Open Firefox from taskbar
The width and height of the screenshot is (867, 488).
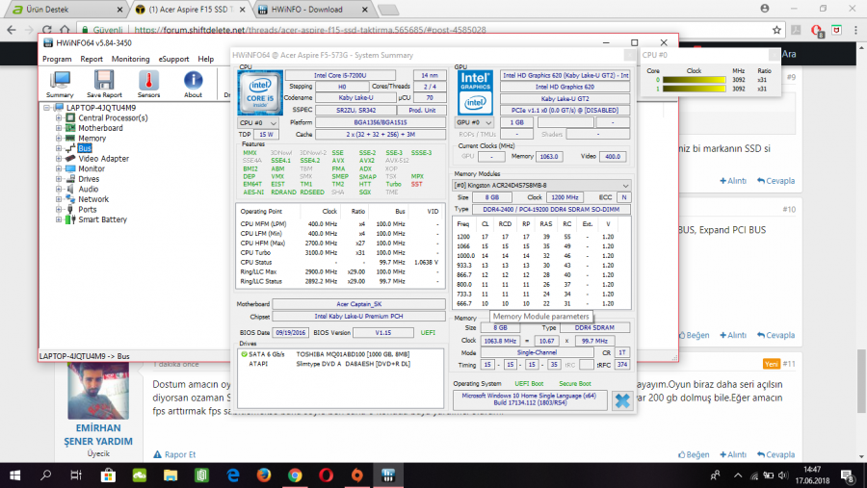[x=264, y=475]
